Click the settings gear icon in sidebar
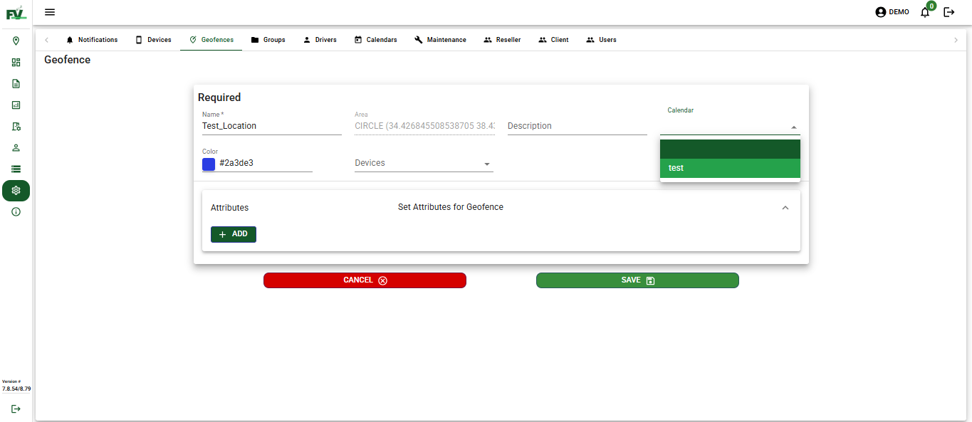Viewport: 972px width, 422px height. pos(16,190)
